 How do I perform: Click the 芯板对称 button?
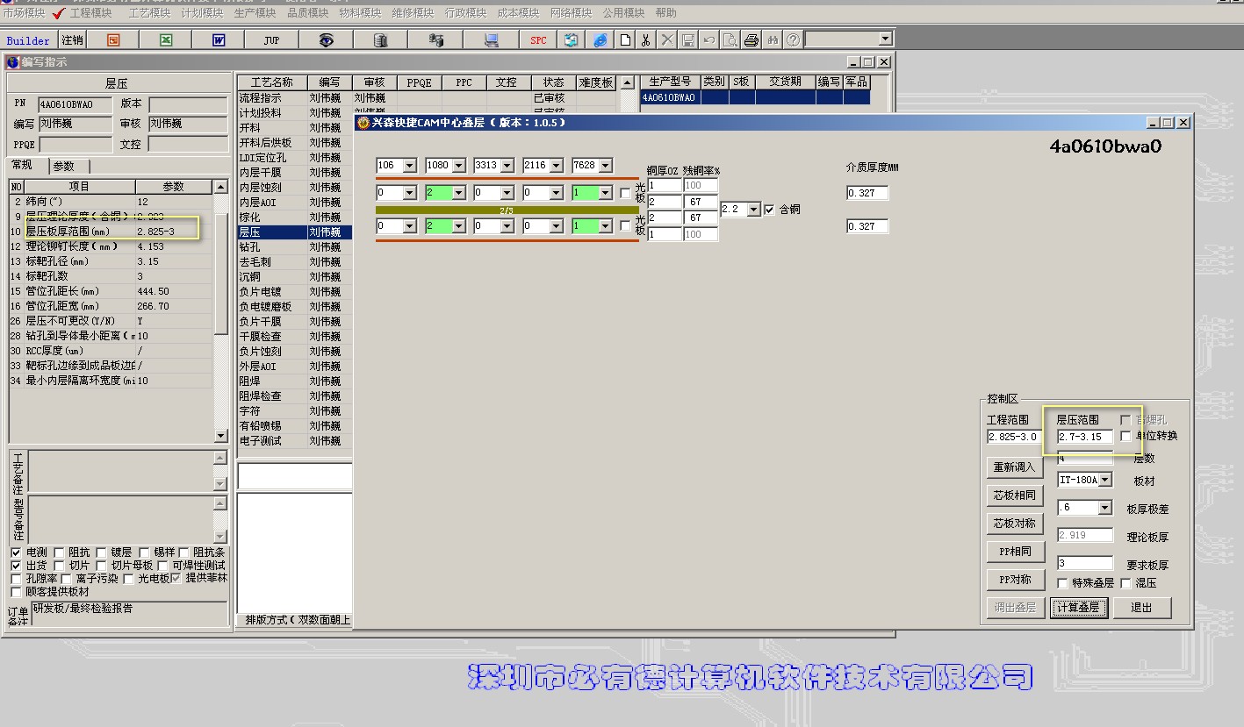pyautogui.click(x=1014, y=524)
